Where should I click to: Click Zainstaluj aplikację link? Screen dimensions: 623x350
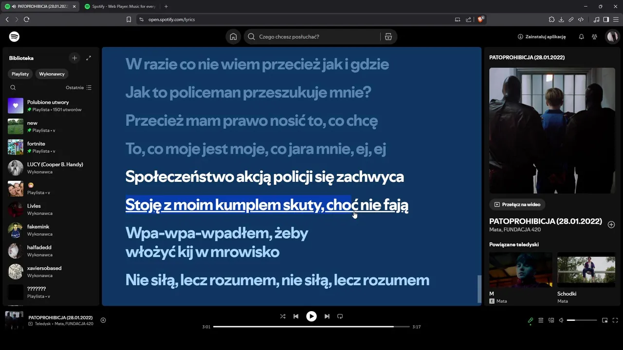coord(542,36)
